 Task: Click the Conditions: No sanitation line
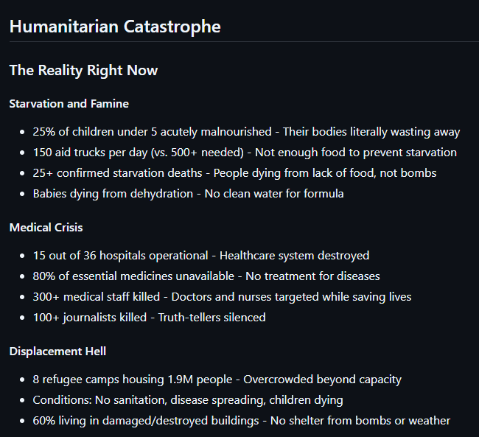(x=188, y=400)
